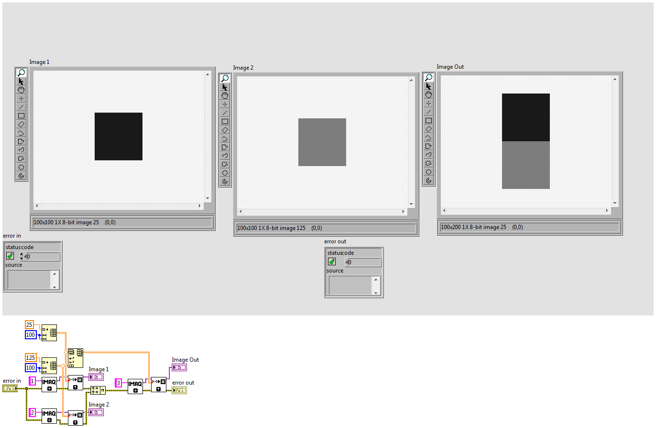
Task: Select the Rotated Rectangle tool in Image 2 palette
Action: [x=225, y=130]
